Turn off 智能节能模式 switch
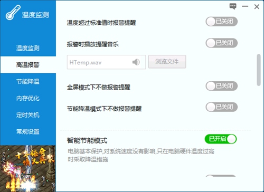This screenshot has width=264, height=192. click(x=221, y=139)
